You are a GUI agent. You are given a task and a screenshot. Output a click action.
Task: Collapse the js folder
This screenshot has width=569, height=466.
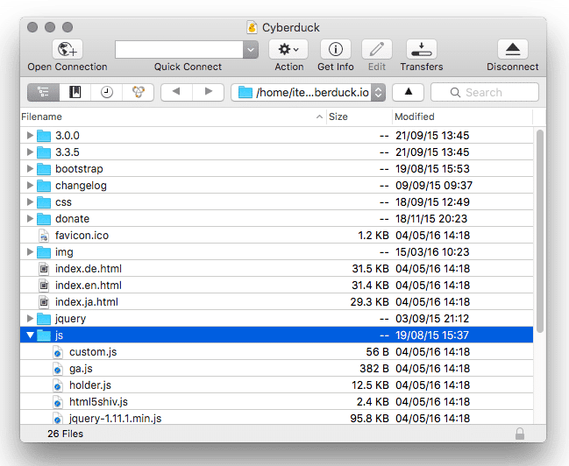30,335
